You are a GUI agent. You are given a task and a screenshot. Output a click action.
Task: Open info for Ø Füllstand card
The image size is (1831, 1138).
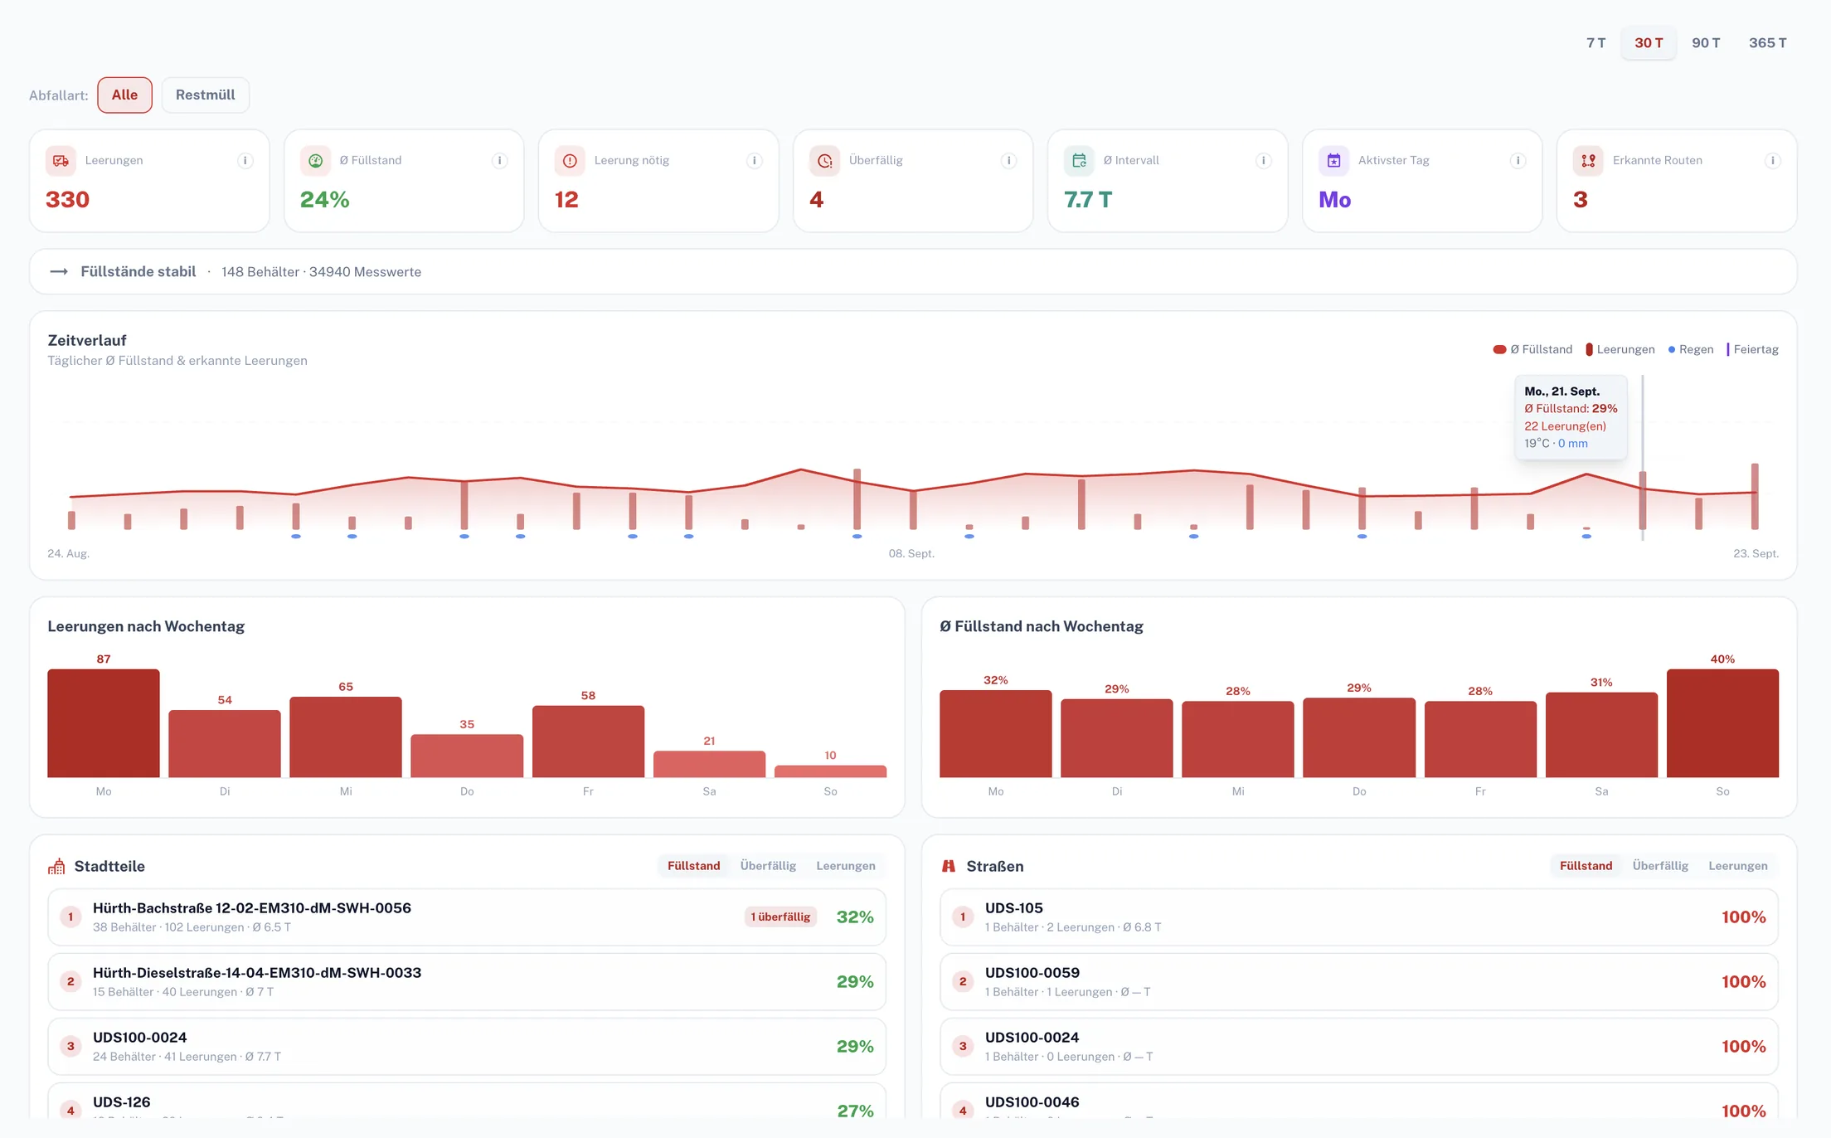pyautogui.click(x=499, y=161)
